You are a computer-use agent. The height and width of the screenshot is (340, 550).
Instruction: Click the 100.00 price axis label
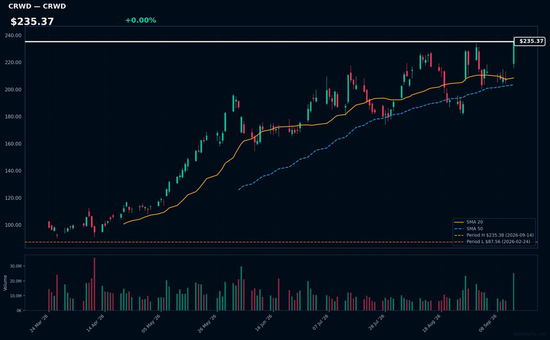tap(13, 225)
